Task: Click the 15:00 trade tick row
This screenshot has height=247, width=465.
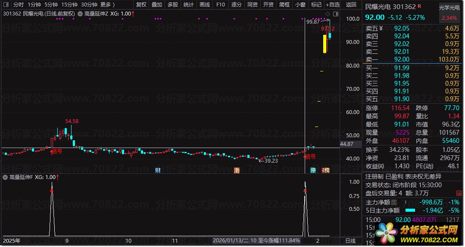Action: click(x=412, y=220)
